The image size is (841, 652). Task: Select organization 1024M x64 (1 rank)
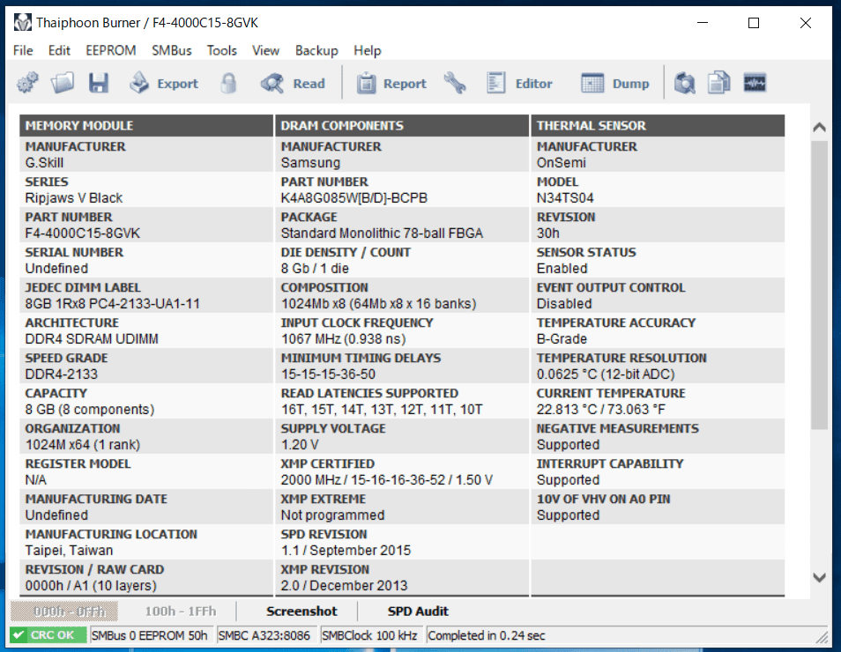click(x=83, y=445)
